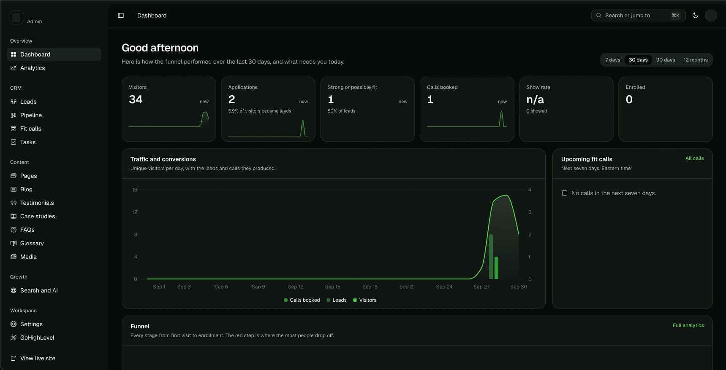
Task: Click the search magnifier icon
Action: pos(598,16)
